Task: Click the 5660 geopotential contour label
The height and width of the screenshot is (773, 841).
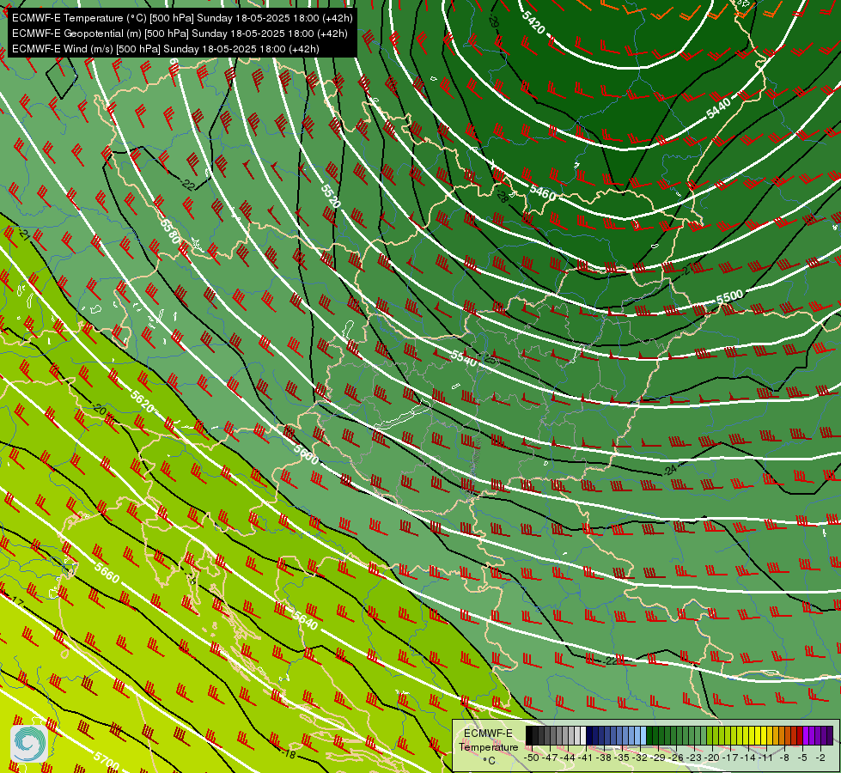Action: pyautogui.click(x=107, y=573)
